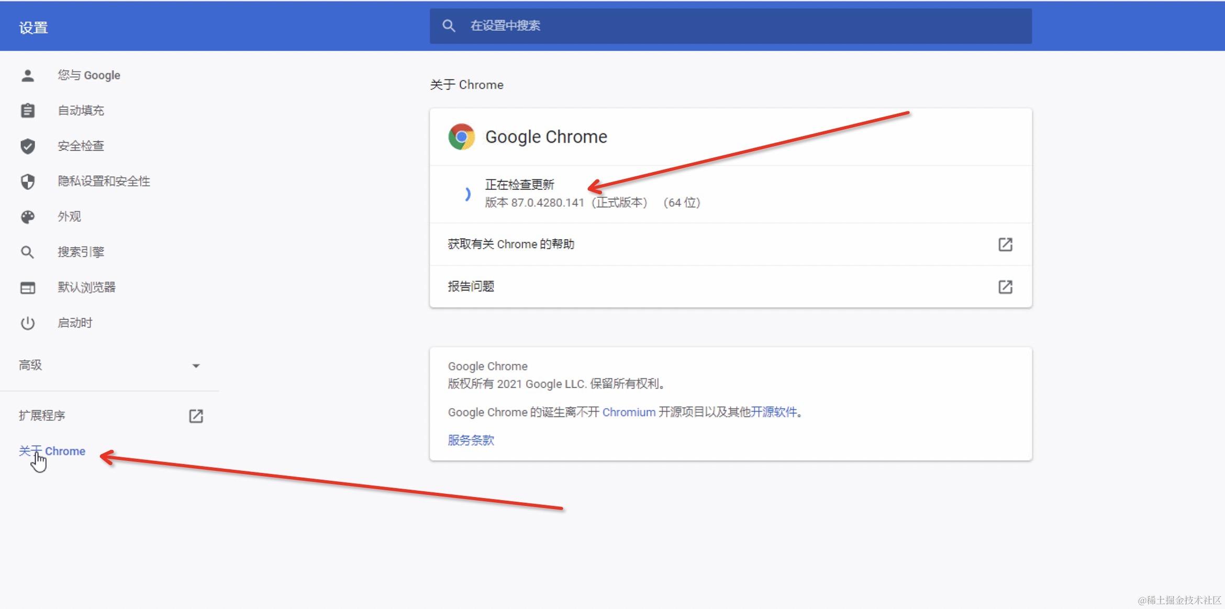Click the person icon beside 您与 Google
The image size is (1225, 609).
(28, 75)
